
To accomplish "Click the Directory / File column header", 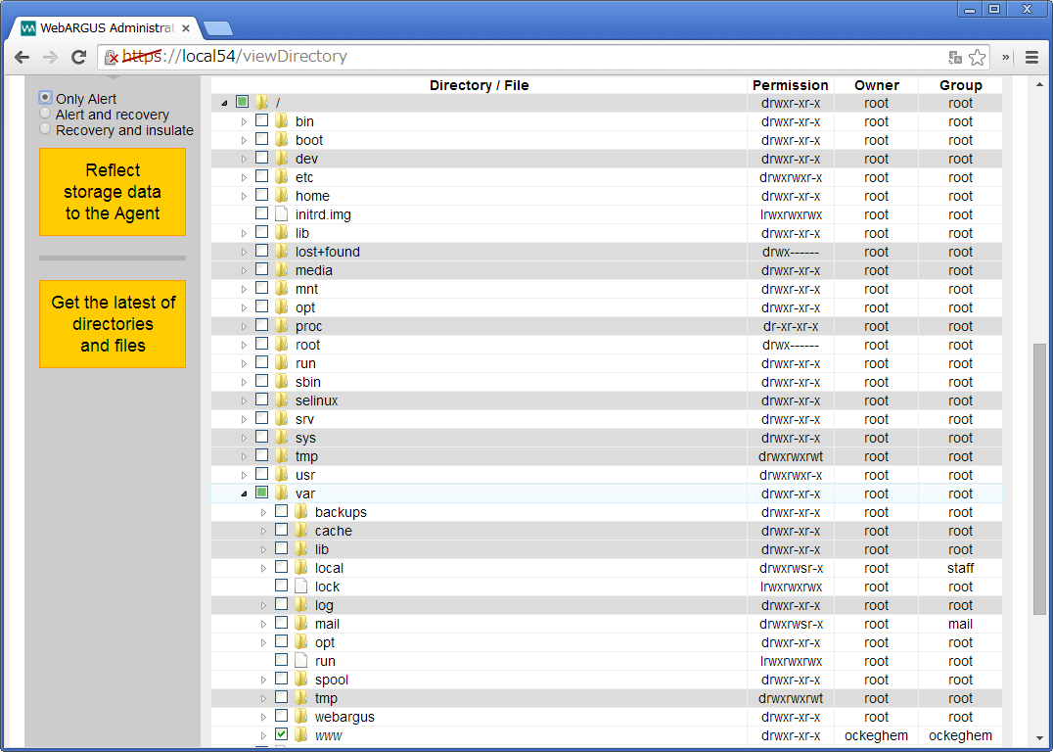I will coord(479,85).
